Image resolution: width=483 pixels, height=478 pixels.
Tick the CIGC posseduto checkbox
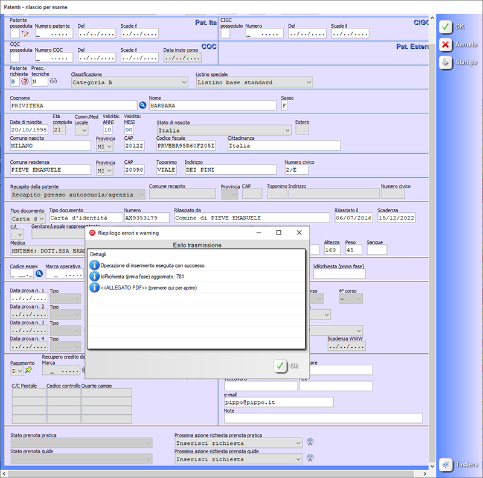click(225, 34)
